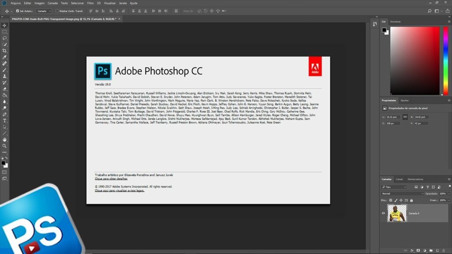The height and width of the screenshot is (254, 452).
Task: Select the Clone Stamp tool
Action: coord(4,76)
